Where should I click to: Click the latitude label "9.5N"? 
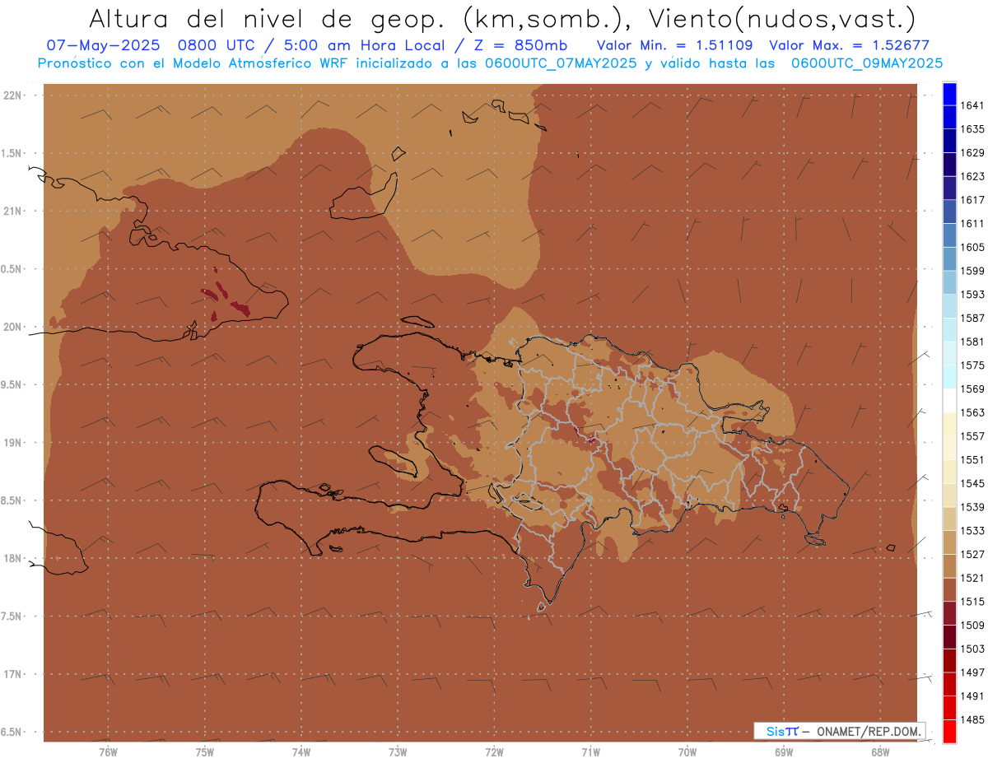(12, 385)
